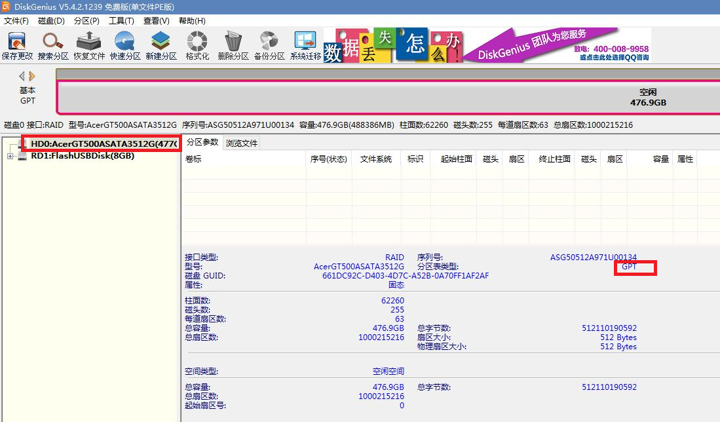Go to previous disk with left arrow

click(22, 76)
